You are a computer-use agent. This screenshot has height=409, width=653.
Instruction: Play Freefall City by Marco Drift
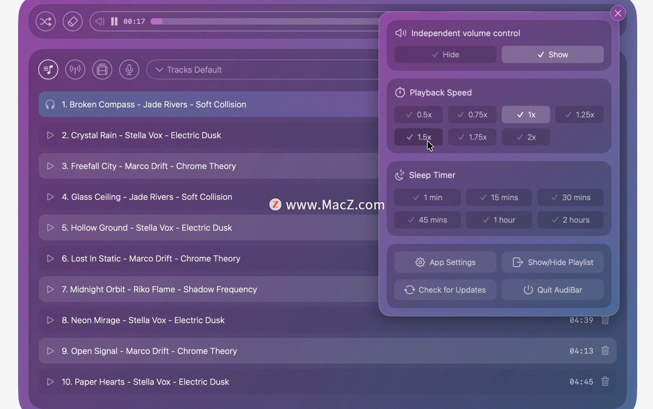point(50,166)
